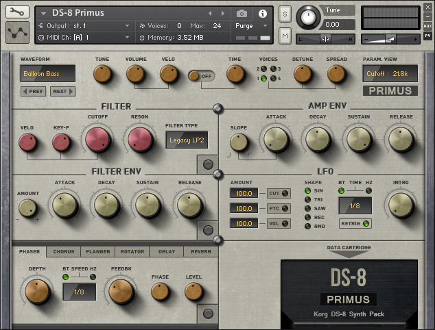The image size is (435, 330).
Task: Click the filter KEY-F knob
Action: tap(61, 142)
